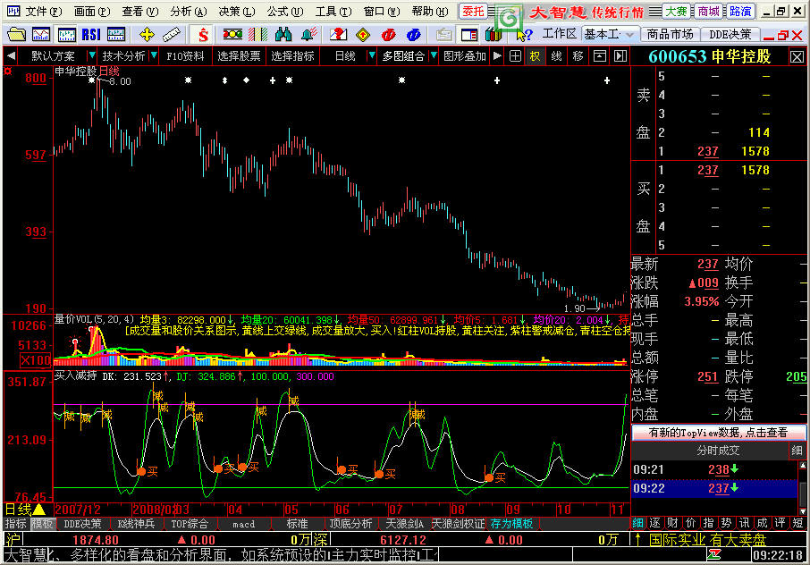Screen dimensions: 810x565
Task: Expand the 技术分析 dropdown arrow
Action: click(x=154, y=55)
